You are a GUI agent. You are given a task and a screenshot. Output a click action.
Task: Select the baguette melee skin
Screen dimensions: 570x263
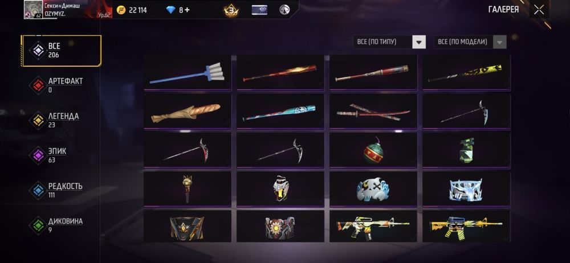[x=187, y=112]
